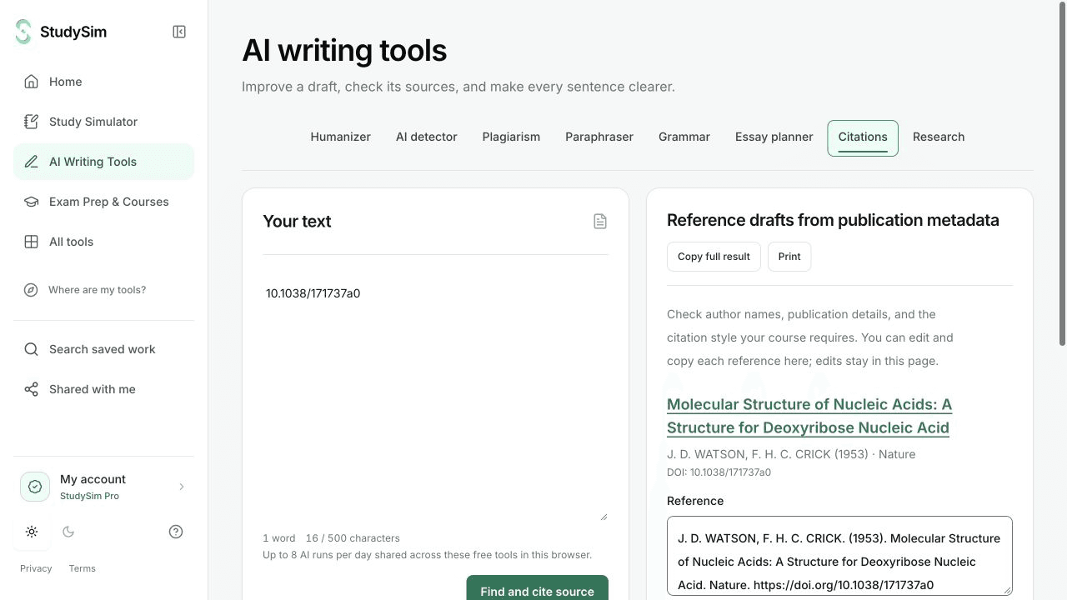Switch to the Grammar tab
Screen dimensions: 1067x600
point(684,137)
